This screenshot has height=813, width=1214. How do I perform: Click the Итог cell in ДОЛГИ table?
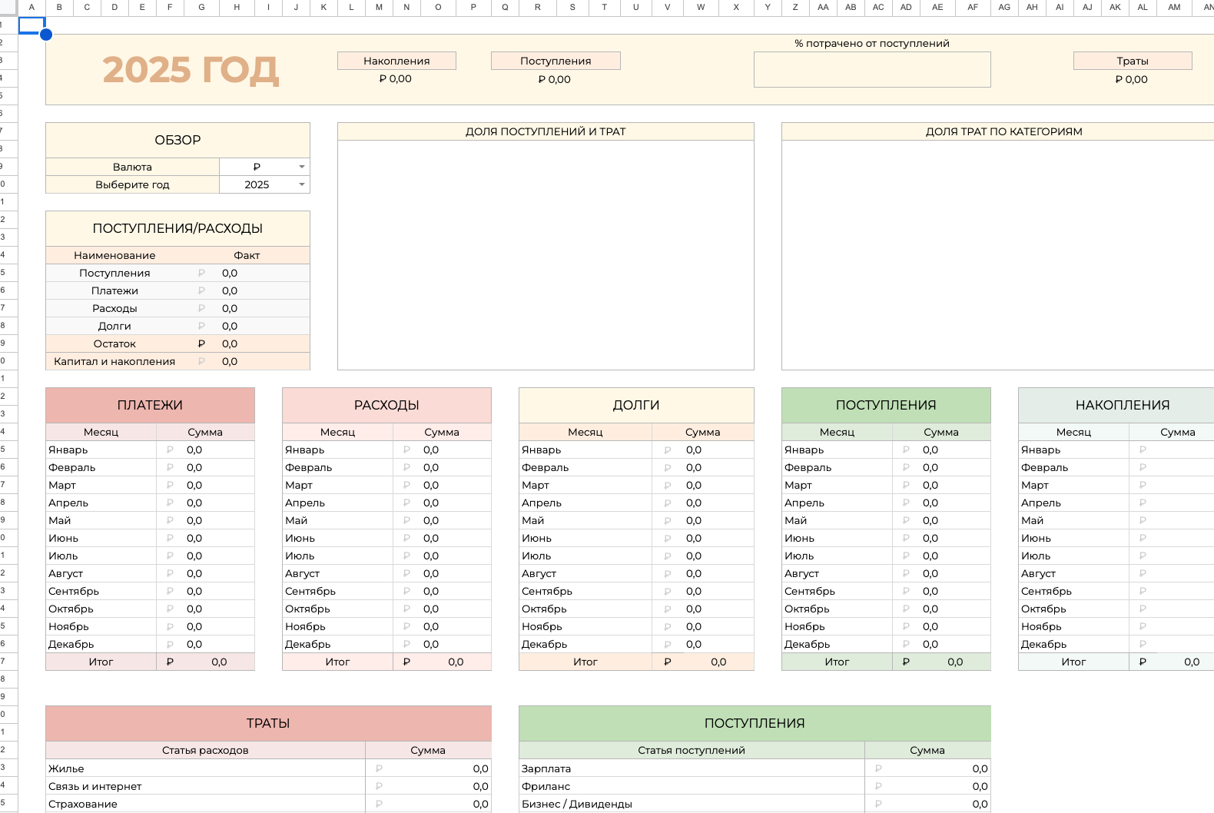pyautogui.click(x=585, y=662)
